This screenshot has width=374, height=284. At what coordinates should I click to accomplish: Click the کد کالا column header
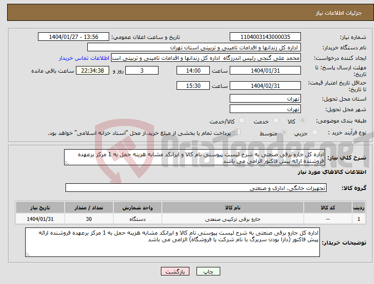pyautogui.click(x=328, y=208)
